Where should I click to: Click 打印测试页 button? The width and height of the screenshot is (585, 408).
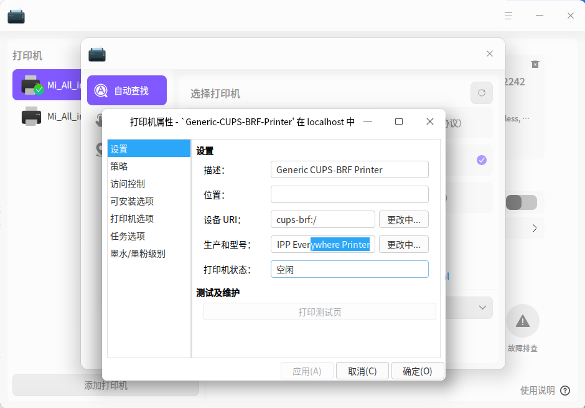(x=320, y=311)
